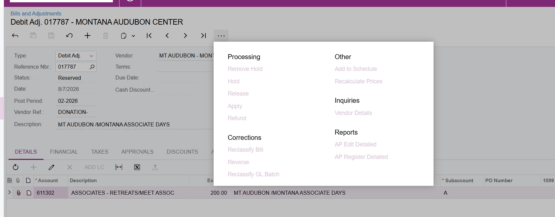Viewport: 555px width, 217px height.
Task: Click the Save and Close icon
Action: [x=33, y=35]
